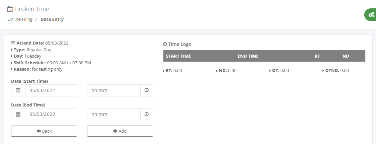Click the RT column header
The image size is (376, 144).
(317, 56)
